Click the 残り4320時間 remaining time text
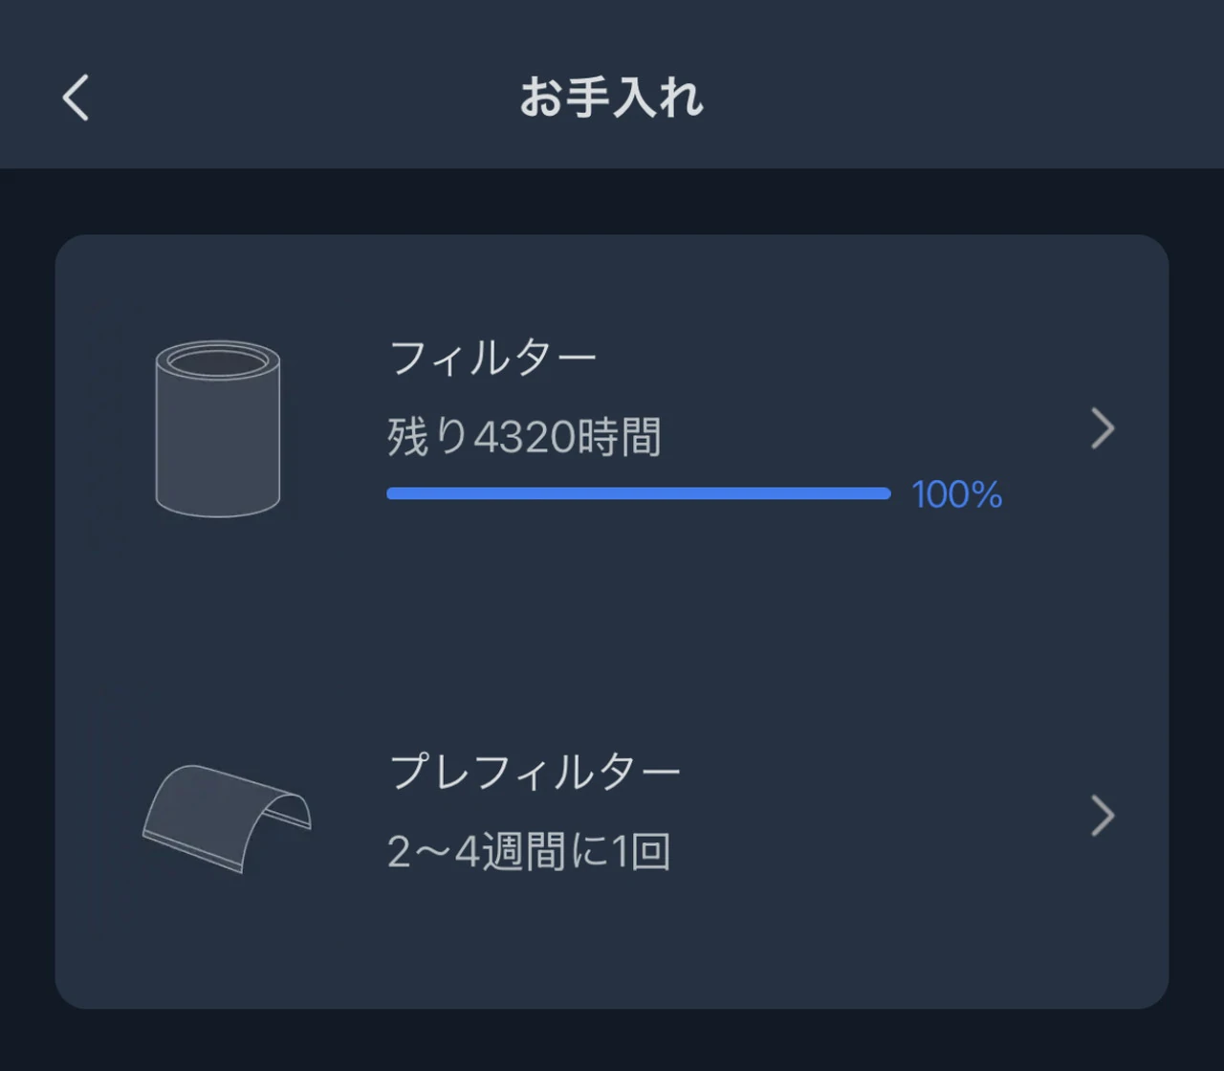1224x1071 pixels. click(524, 438)
